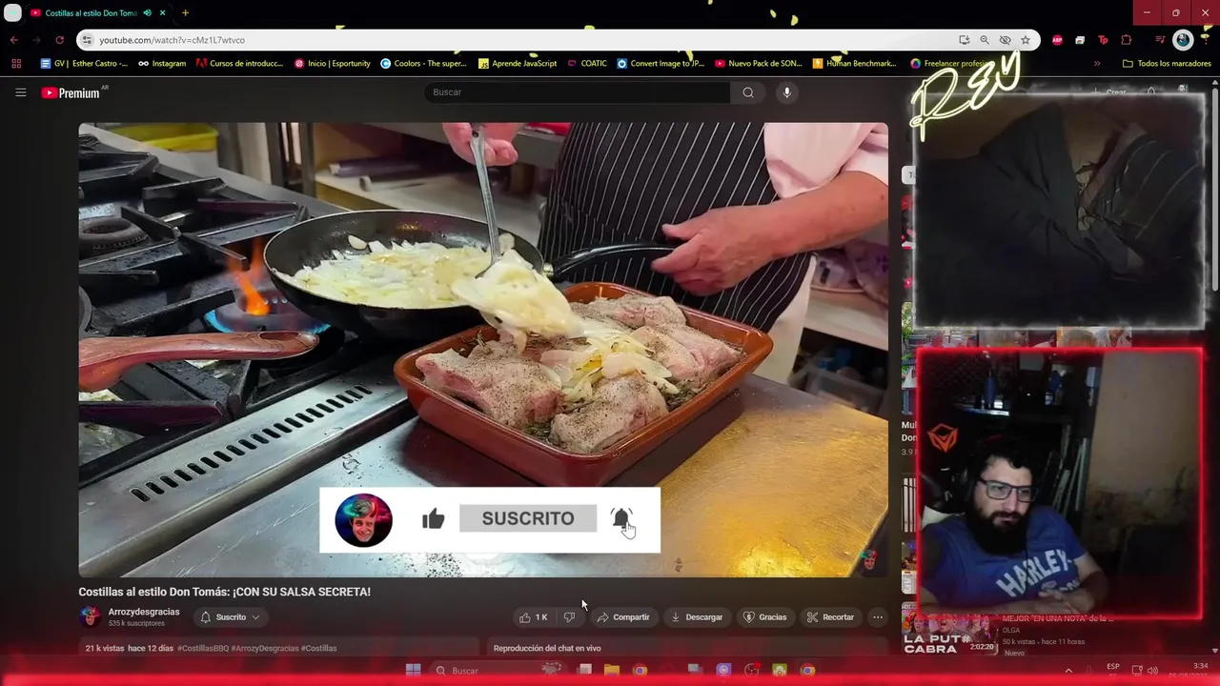The height and width of the screenshot is (686, 1220).
Task: View site information icon in address bar
Action: tap(87, 40)
